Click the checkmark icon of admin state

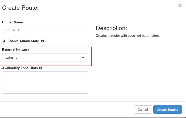pyautogui.click(x=4, y=41)
